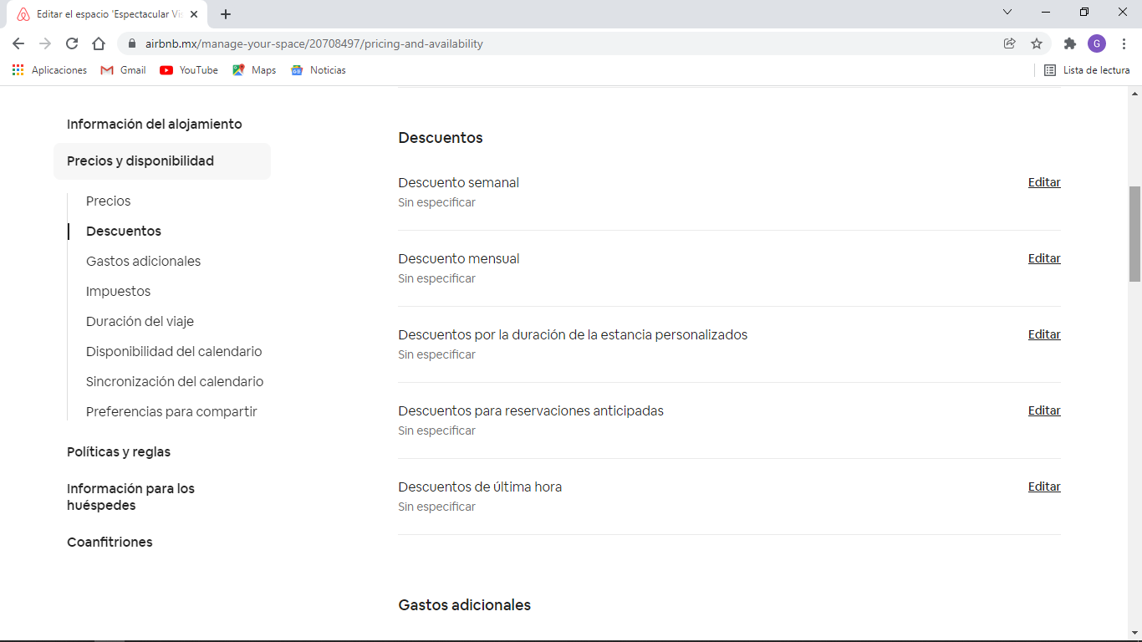Open the Extensions puzzle icon
This screenshot has height=642, width=1142.
point(1069,43)
